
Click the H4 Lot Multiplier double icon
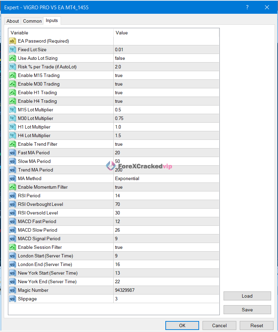click(12, 136)
